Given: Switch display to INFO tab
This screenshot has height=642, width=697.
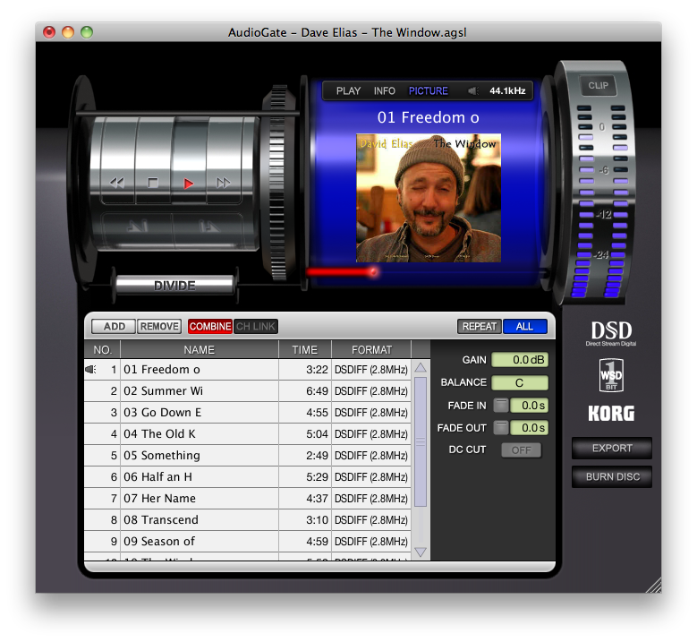Looking at the screenshot, I should pos(384,90).
